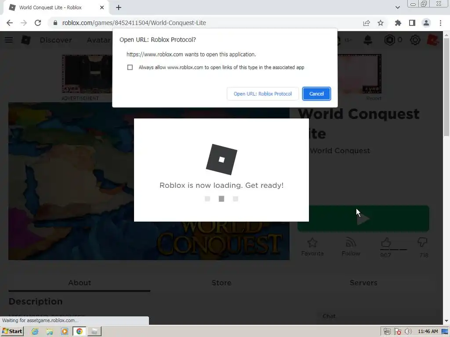This screenshot has width=450, height=337.
Task: Click the system tray volume icon
Action: (408, 332)
